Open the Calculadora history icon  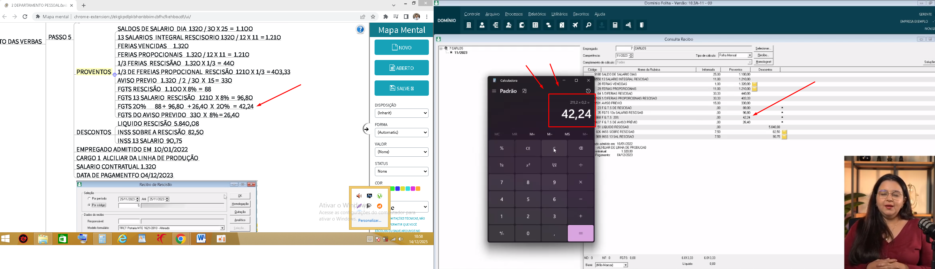click(589, 91)
